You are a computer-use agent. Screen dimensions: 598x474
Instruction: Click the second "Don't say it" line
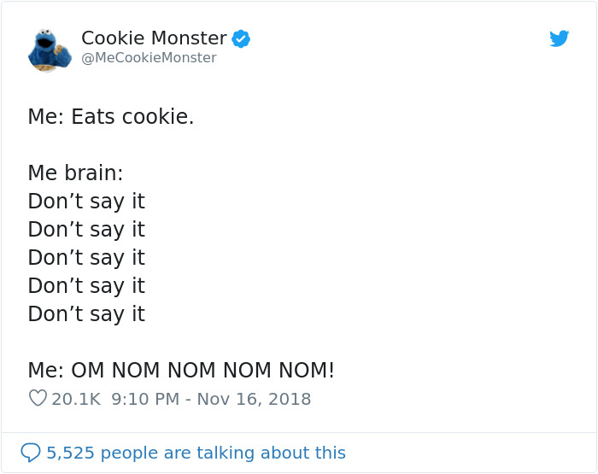click(86, 230)
